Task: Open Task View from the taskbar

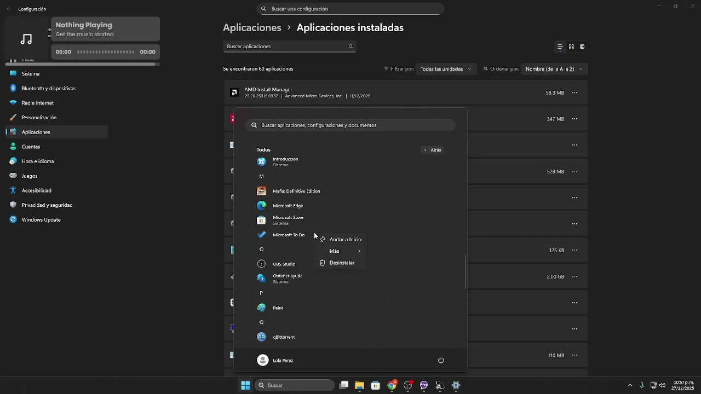Action: tap(343, 385)
